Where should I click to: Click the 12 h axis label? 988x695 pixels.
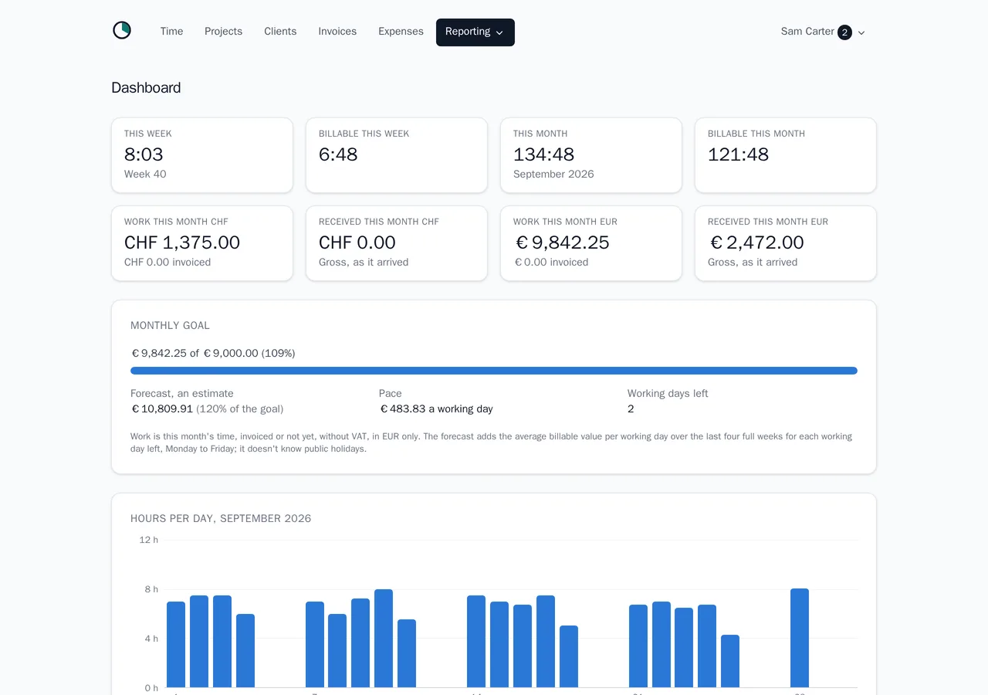[148, 540]
